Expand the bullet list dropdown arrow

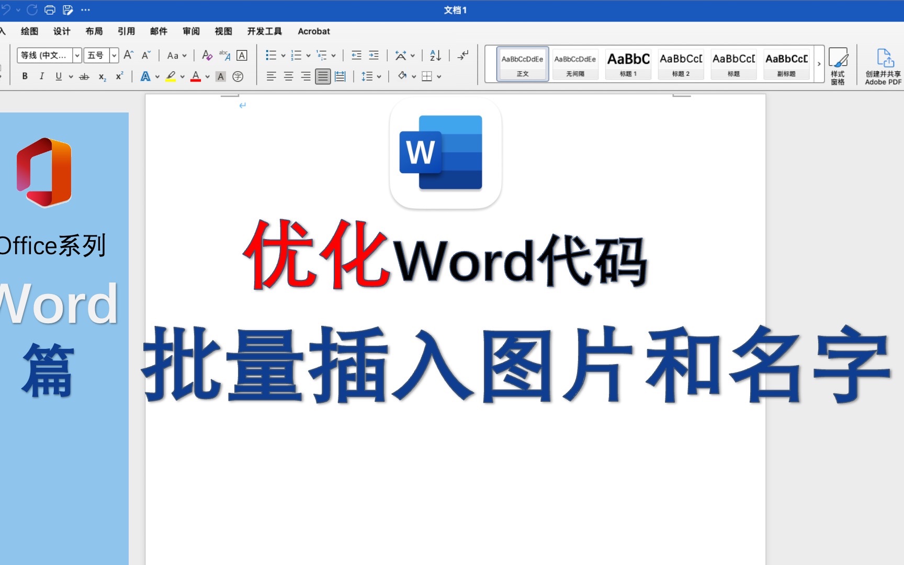coord(283,55)
